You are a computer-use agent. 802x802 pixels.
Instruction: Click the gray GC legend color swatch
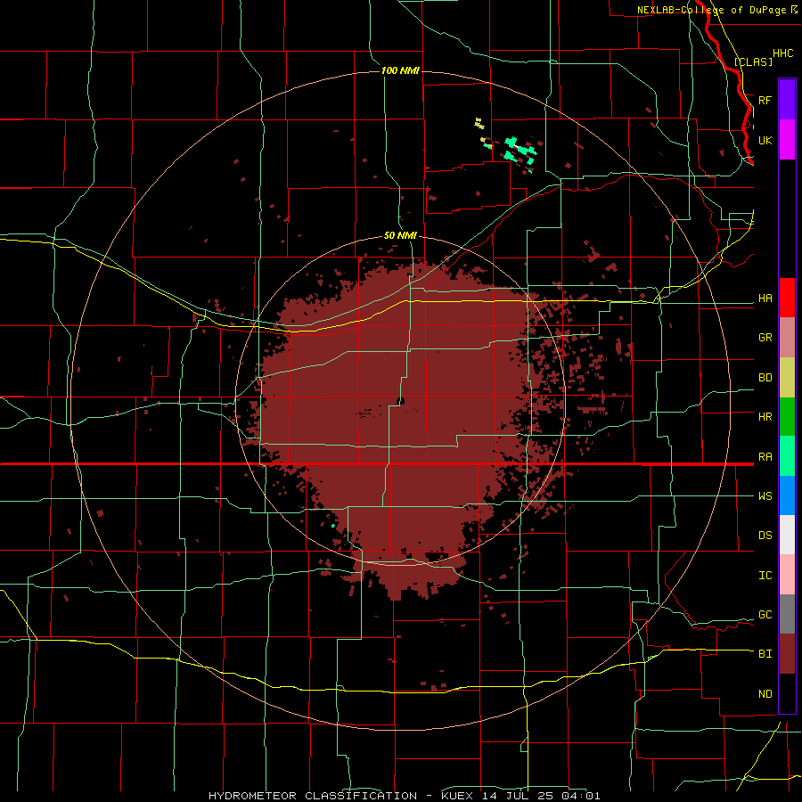(x=787, y=614)
